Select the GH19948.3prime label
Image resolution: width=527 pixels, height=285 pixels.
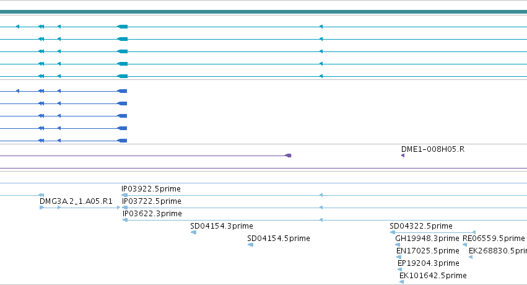click(427, 239)
